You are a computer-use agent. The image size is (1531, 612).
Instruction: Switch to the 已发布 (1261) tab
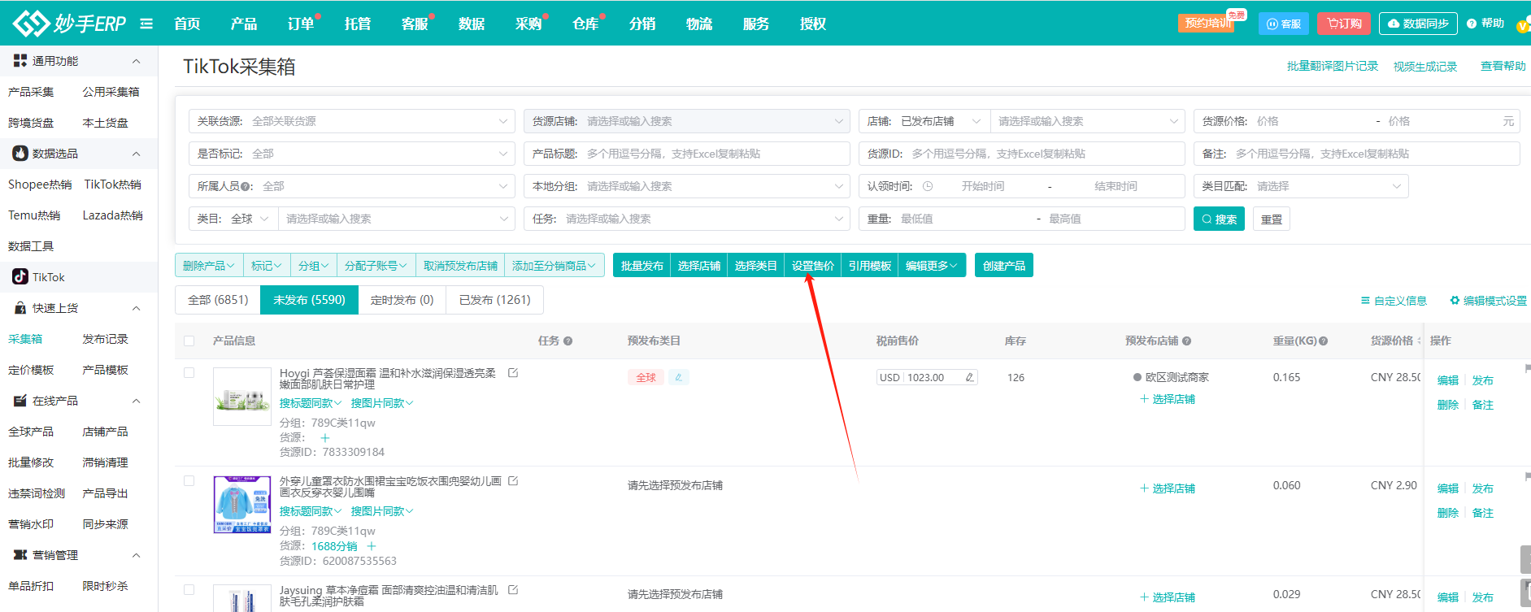coord(495,300)
